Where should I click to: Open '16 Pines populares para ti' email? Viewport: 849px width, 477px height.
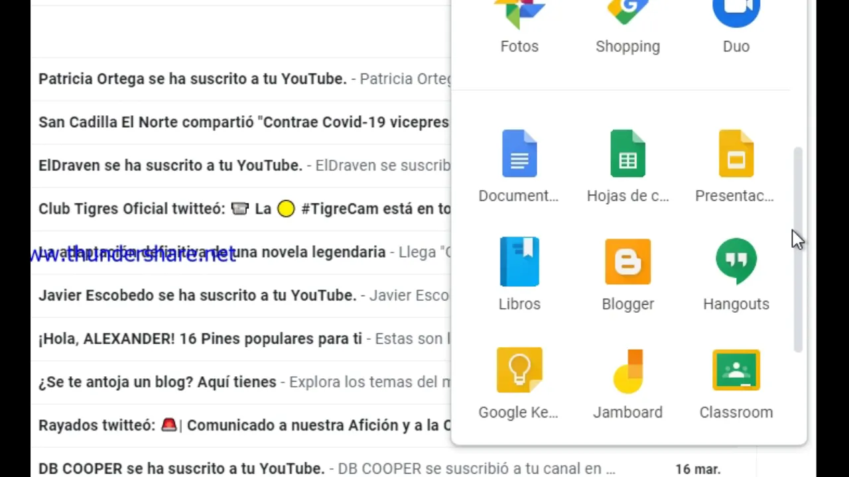coord(241,339)
